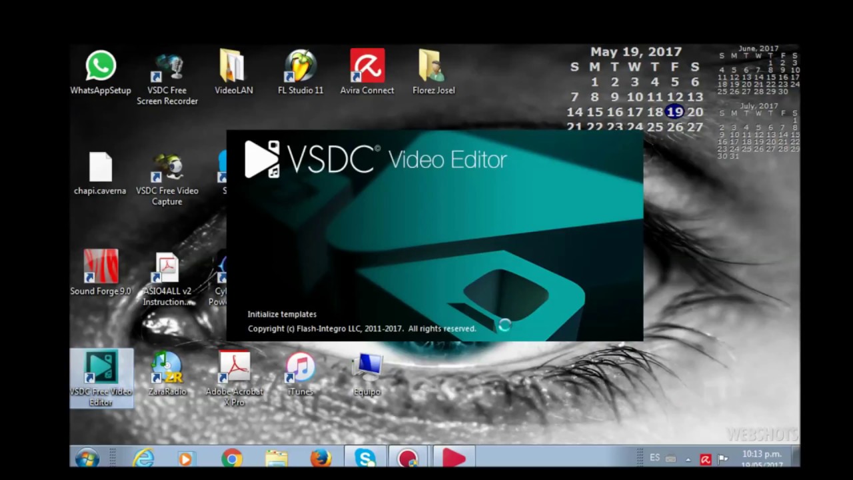The image size is (853, 480).
Task: Open the Windows Start menu
Action: click(87, 458)
